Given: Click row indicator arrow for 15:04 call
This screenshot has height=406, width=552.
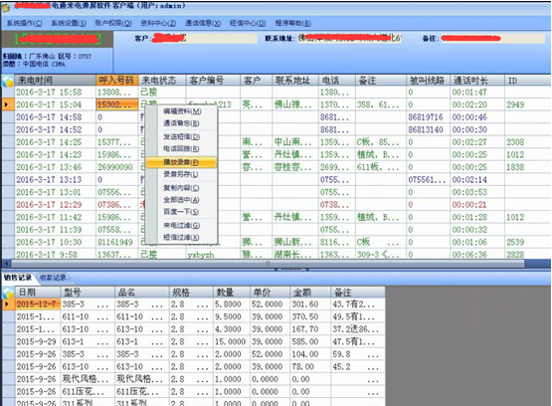Looking at the screenshot, I should 7,104.
